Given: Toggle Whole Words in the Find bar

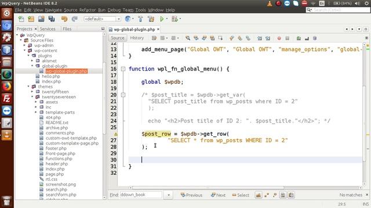Looking at the screenshot, I should tap(267, 195).
